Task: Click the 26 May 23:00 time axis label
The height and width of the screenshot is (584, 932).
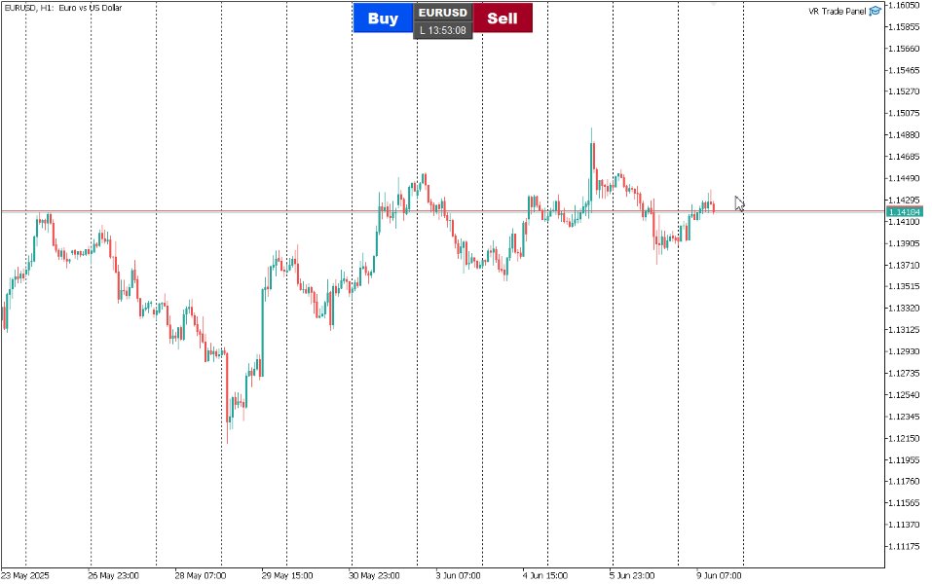Action: [x=114, y=575]
